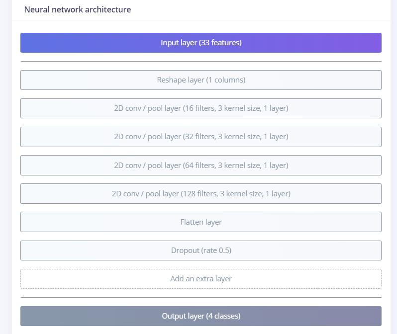Click the "33 features" text in Input layer
The height and width of the screenshot is (334, 397).
coord(220,43)
